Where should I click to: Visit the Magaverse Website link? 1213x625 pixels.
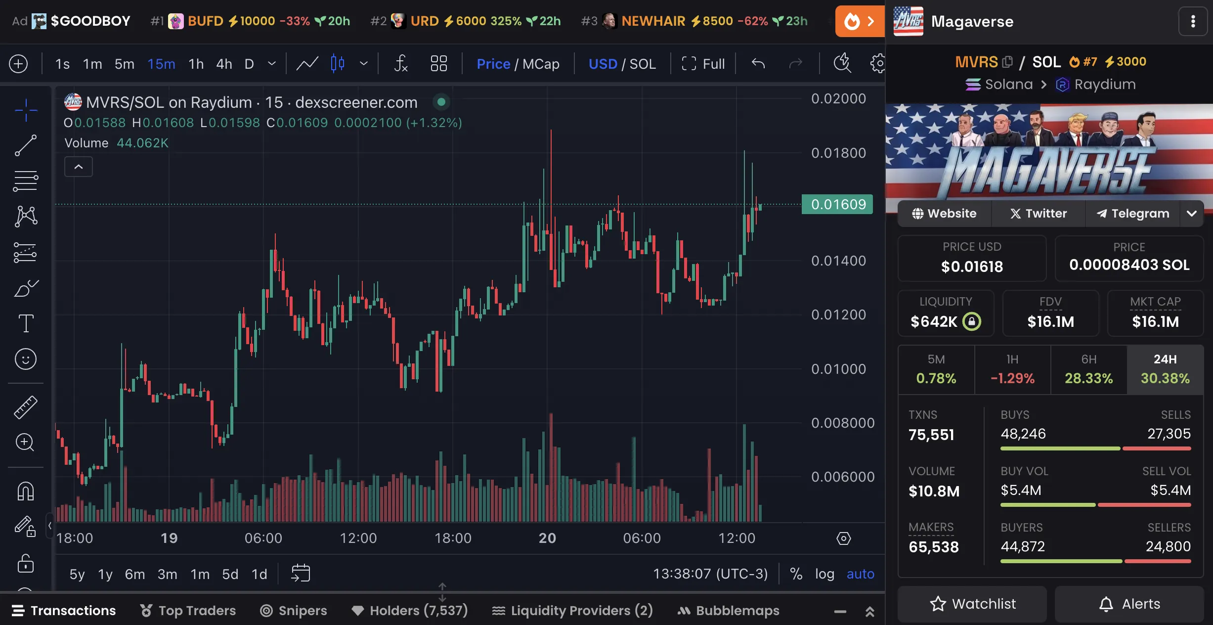tap(945, 213)
